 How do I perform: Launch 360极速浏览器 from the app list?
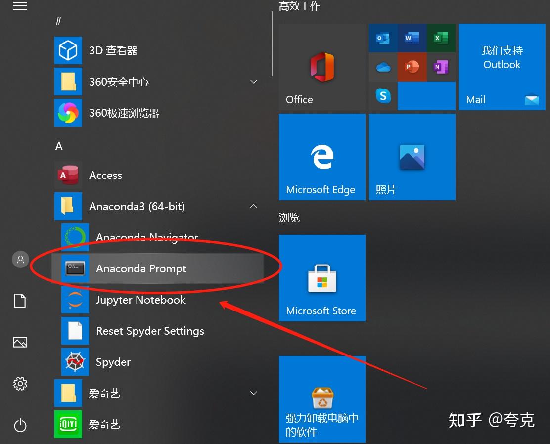pos(124,113)
